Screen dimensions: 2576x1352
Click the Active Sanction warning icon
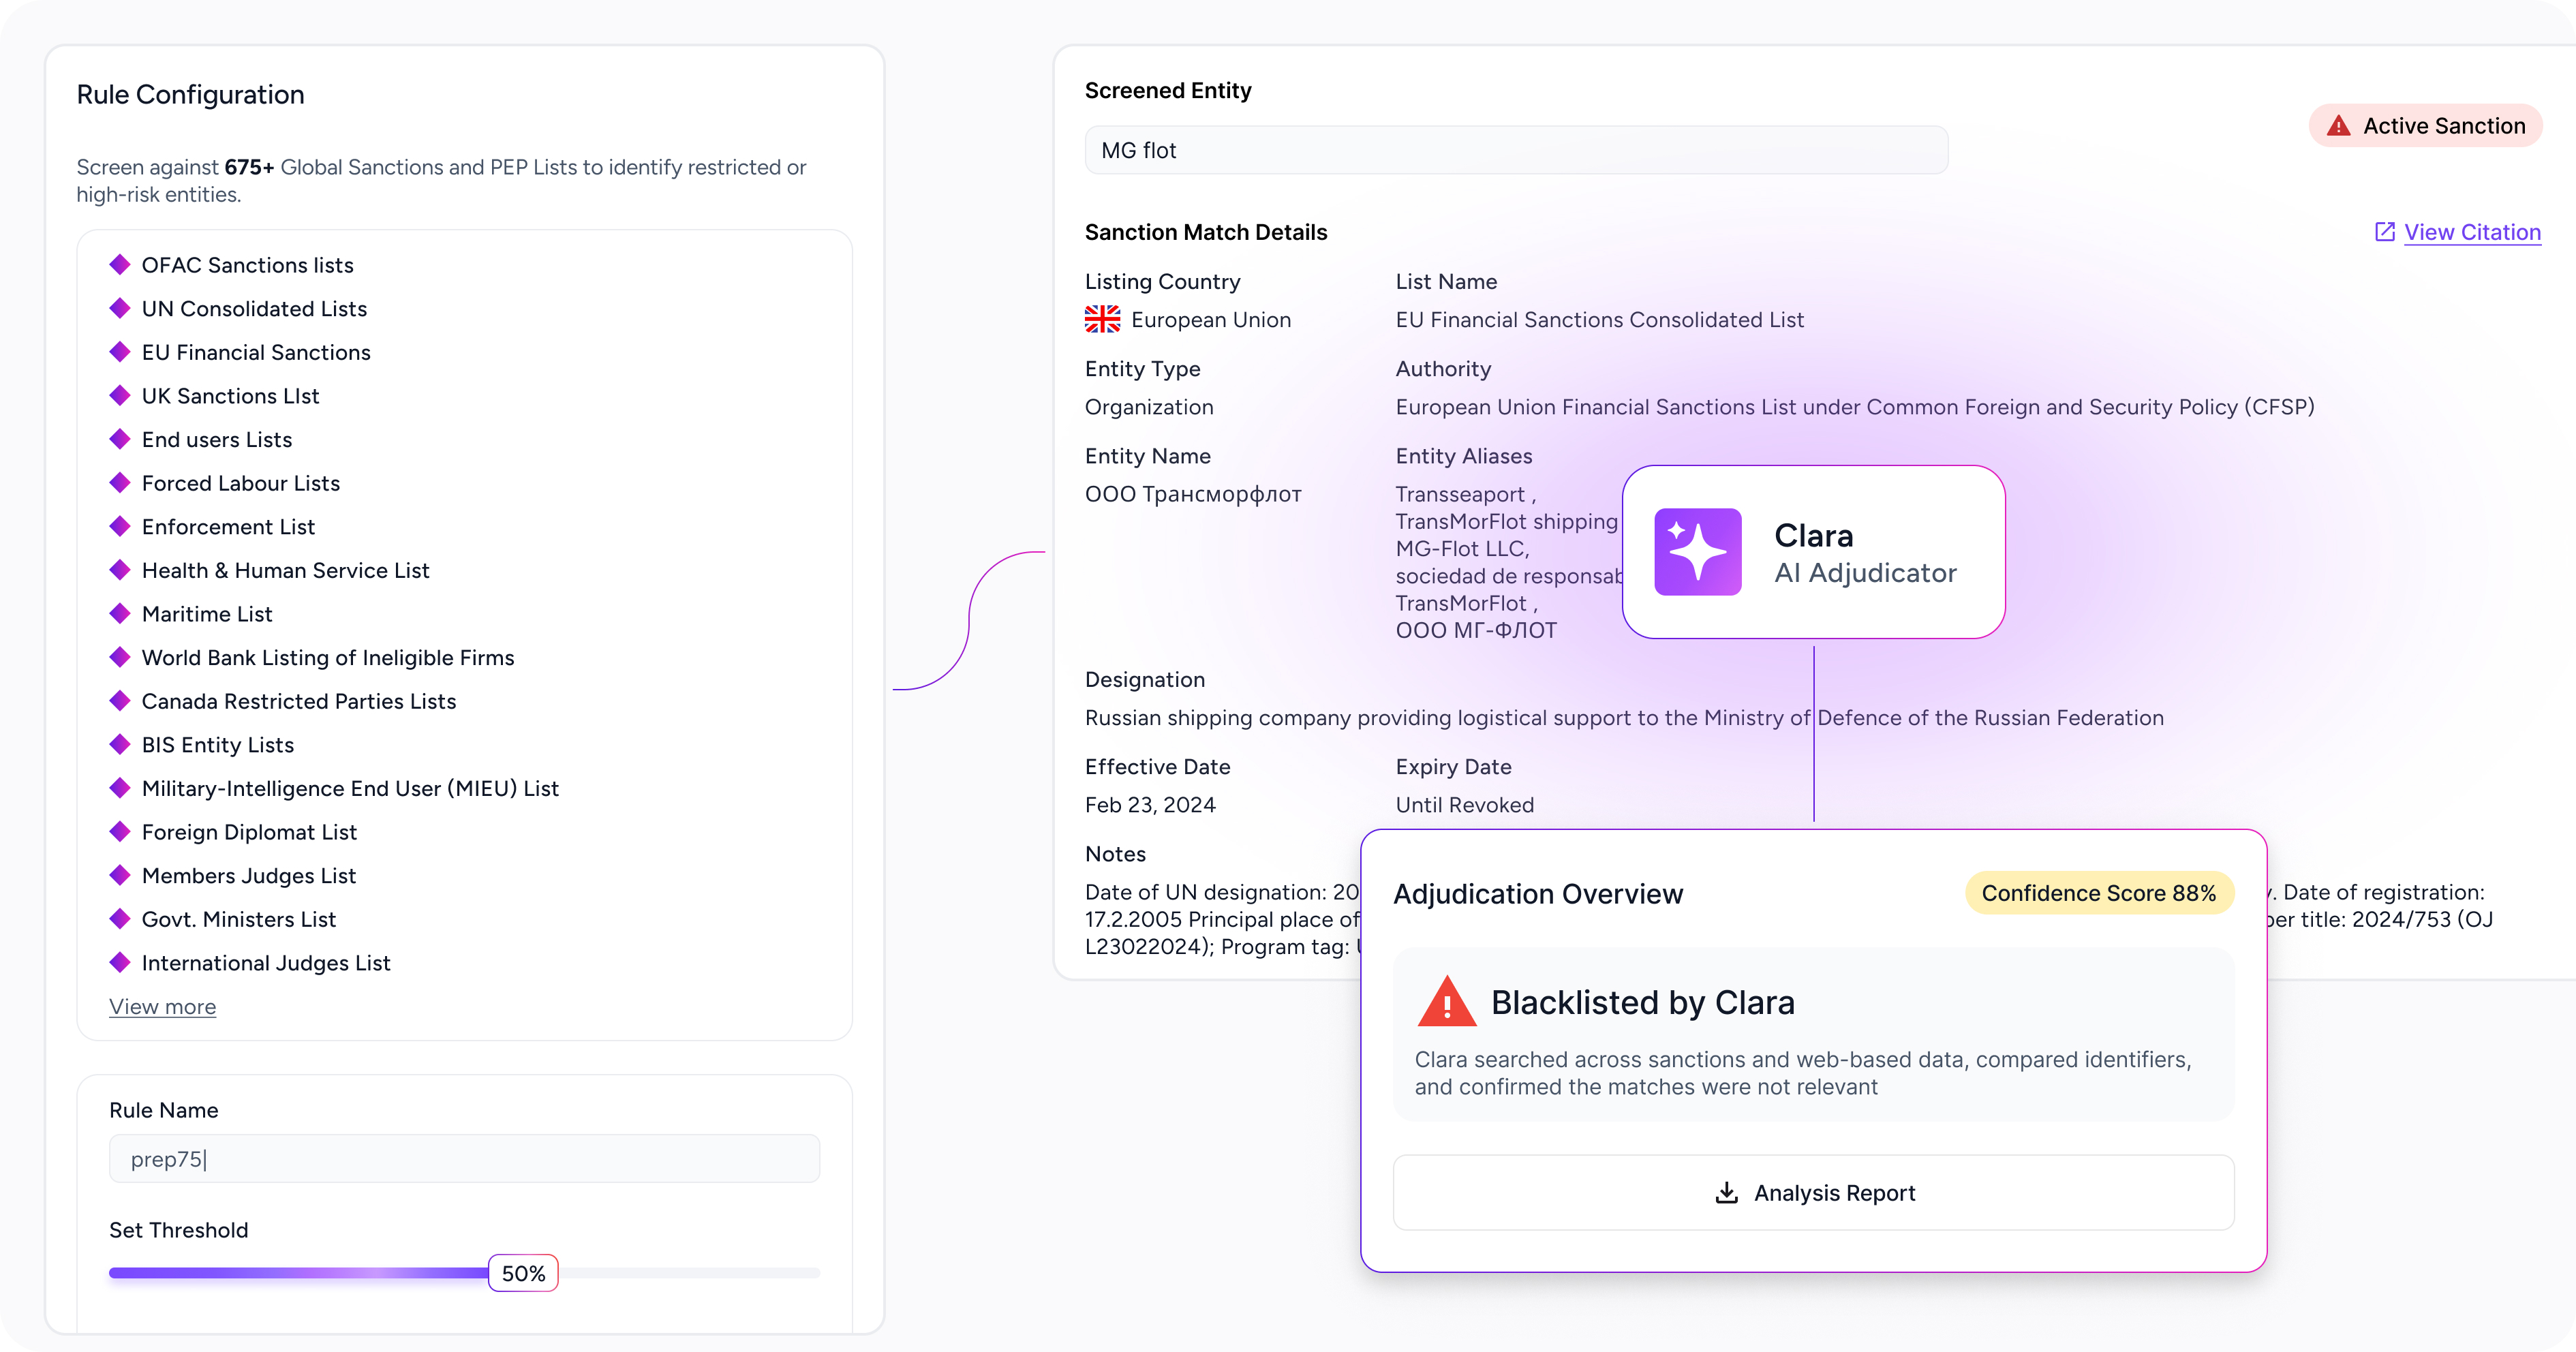tap(2338, 126)
